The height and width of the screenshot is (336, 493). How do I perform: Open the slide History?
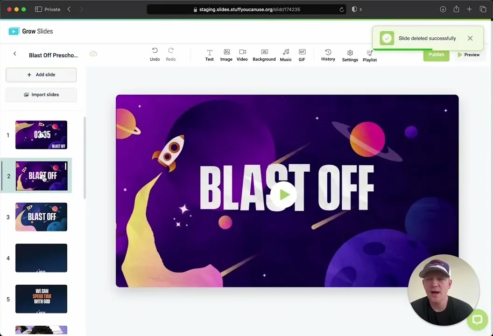point(328,55)
